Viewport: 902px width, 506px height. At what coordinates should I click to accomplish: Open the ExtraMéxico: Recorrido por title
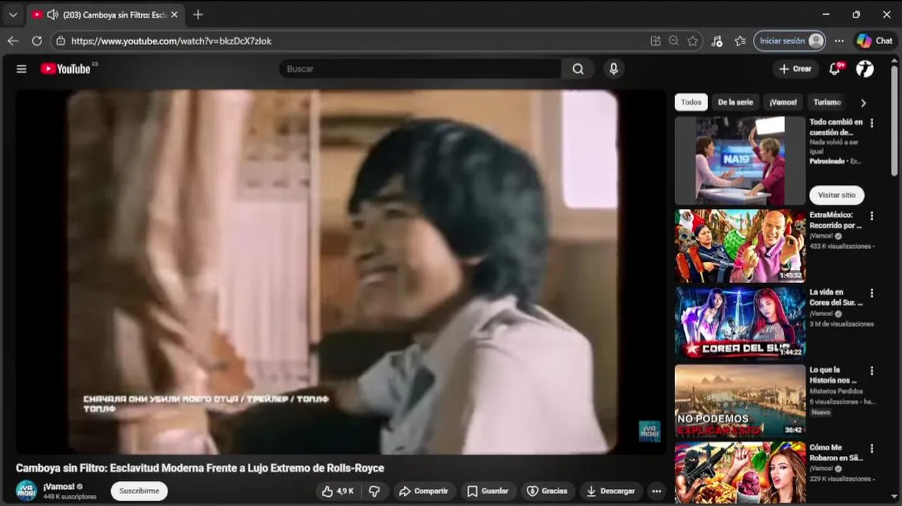[836, 220]
